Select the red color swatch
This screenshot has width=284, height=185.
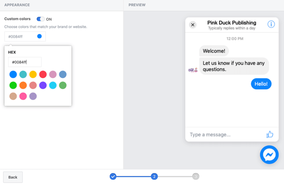point(43,74)
